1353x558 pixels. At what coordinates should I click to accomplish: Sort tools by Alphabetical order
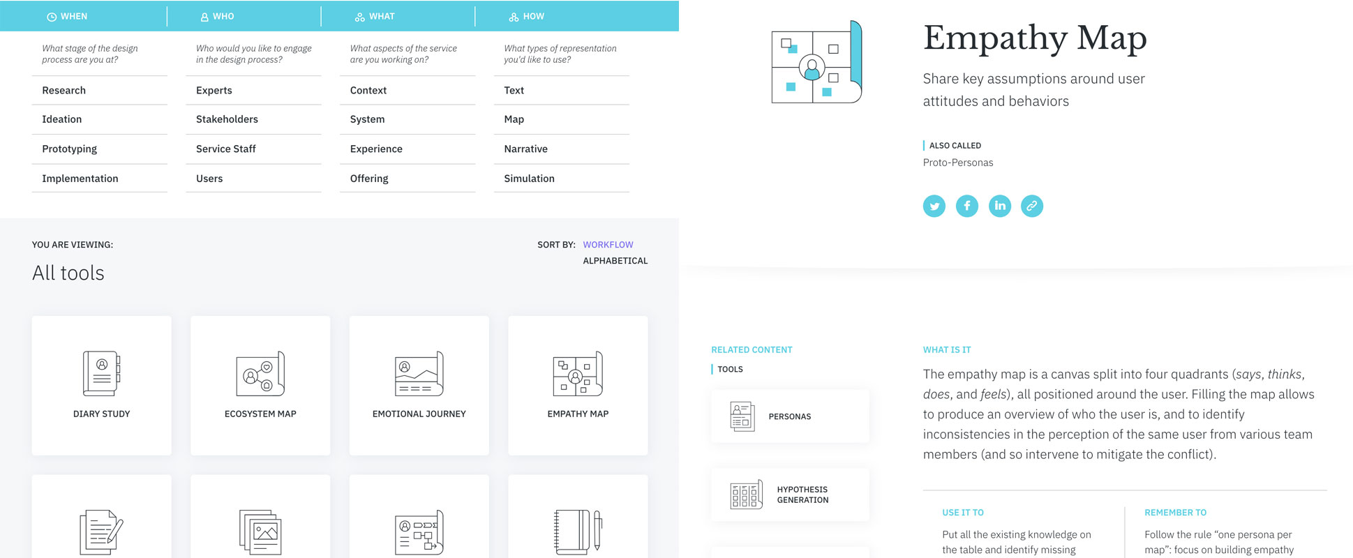(615, 261)
